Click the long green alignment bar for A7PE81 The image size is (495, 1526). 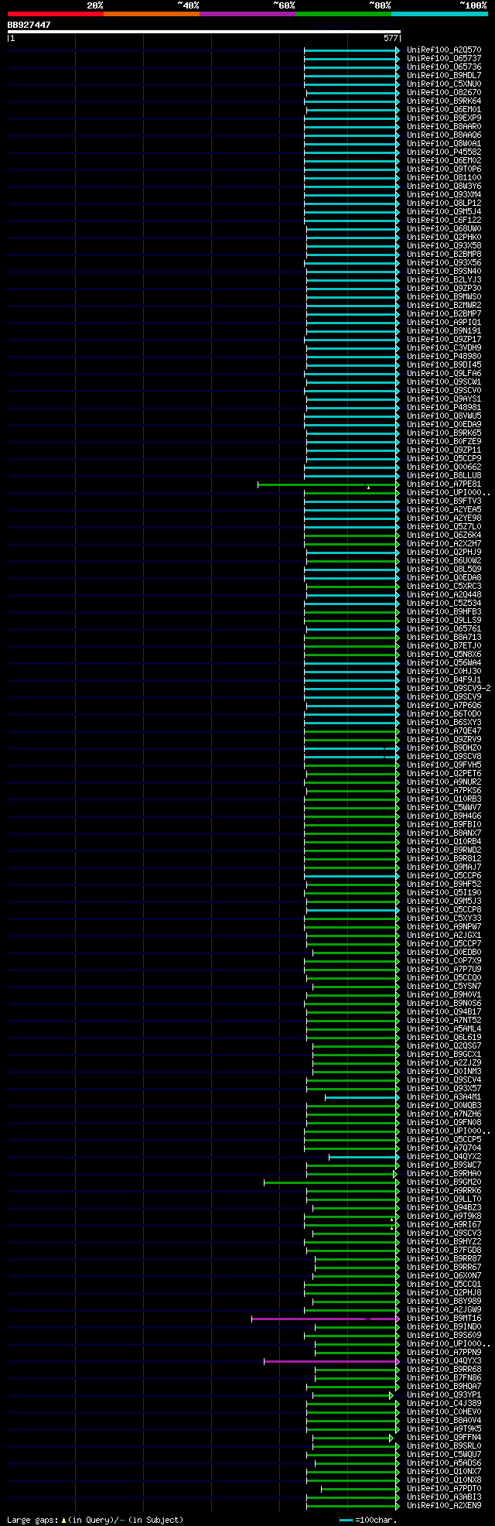tap(329, 484)
